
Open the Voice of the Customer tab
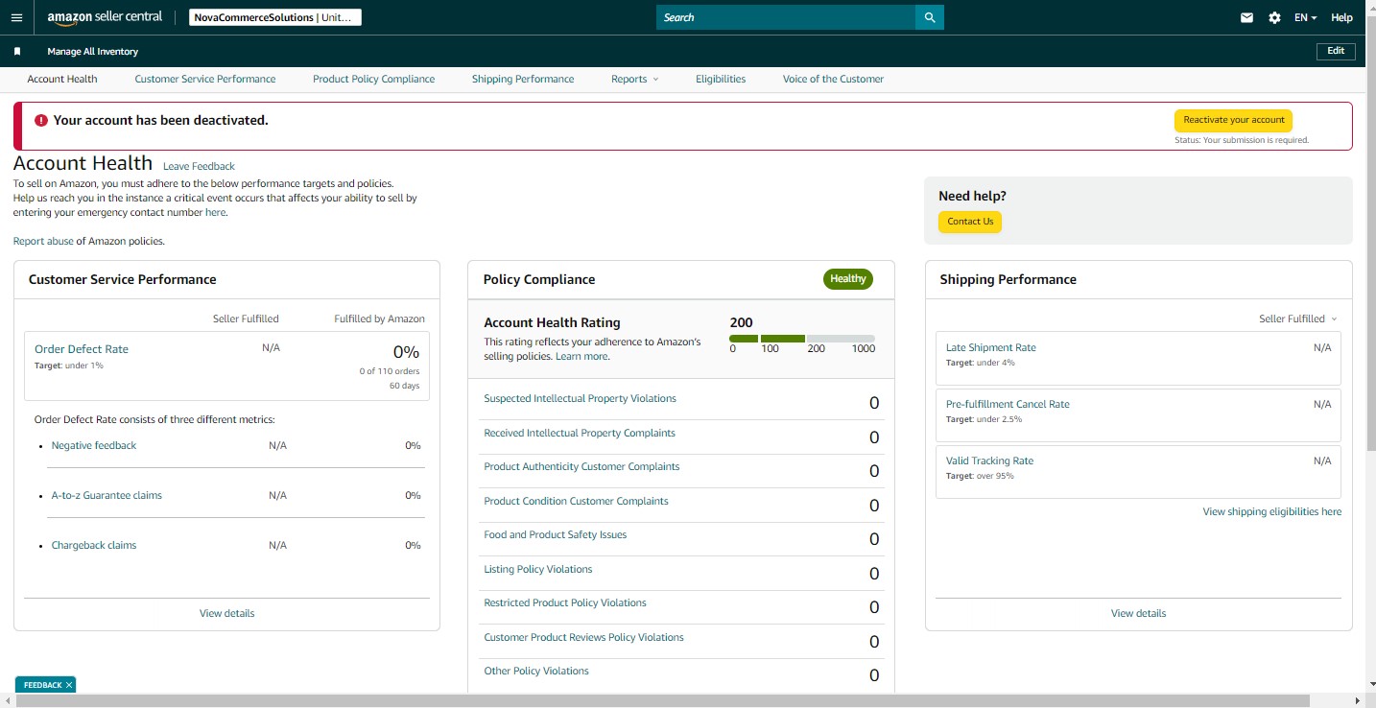click(x=833, y=79)
